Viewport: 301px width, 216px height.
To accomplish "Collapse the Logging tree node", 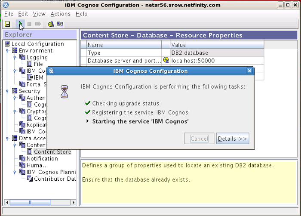I will (14, 58).
